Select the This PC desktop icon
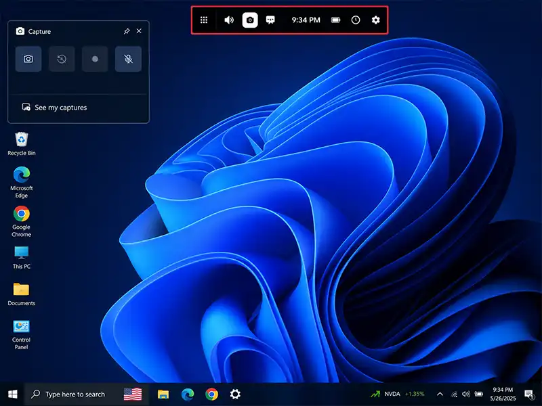 [x=22, y=258]
